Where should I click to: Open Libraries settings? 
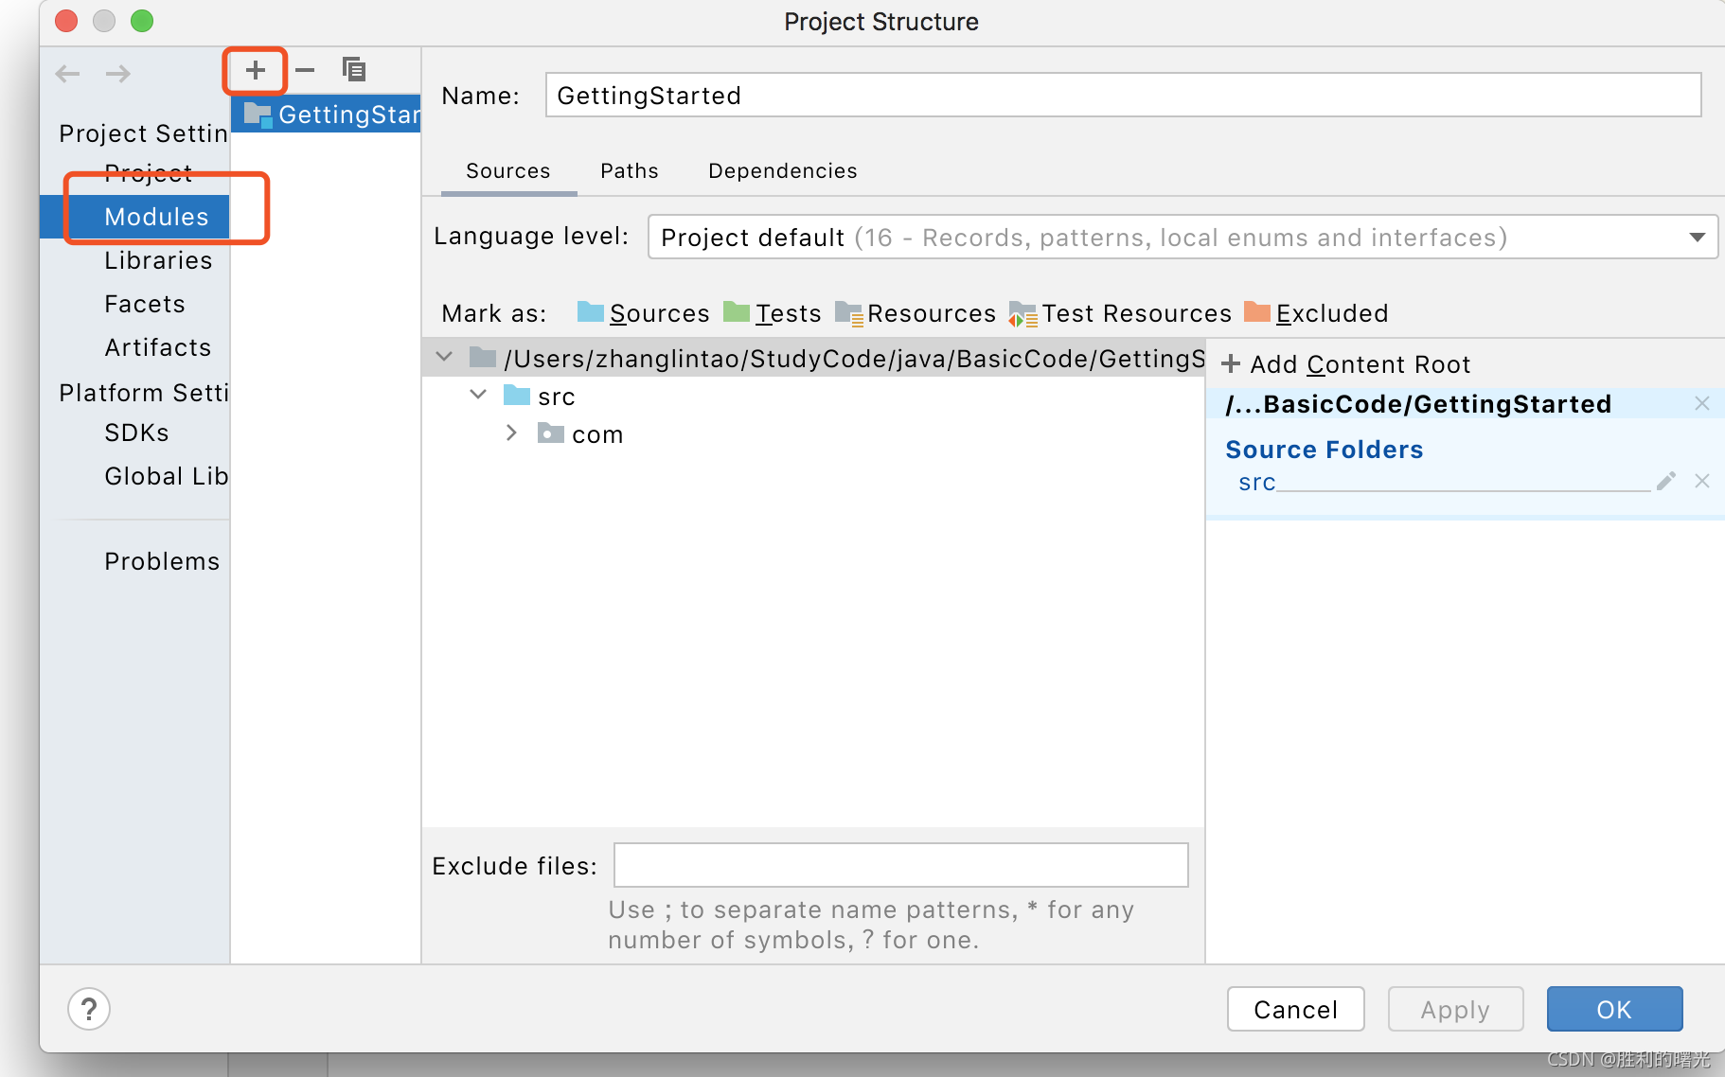point(158,260)
